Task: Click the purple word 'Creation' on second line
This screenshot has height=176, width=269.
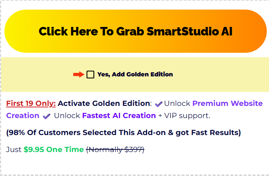Action: click(x=23, y=115)
